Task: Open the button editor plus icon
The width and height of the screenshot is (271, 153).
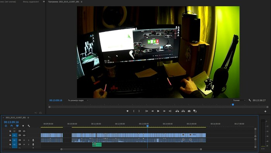Action: coord(265,111)
